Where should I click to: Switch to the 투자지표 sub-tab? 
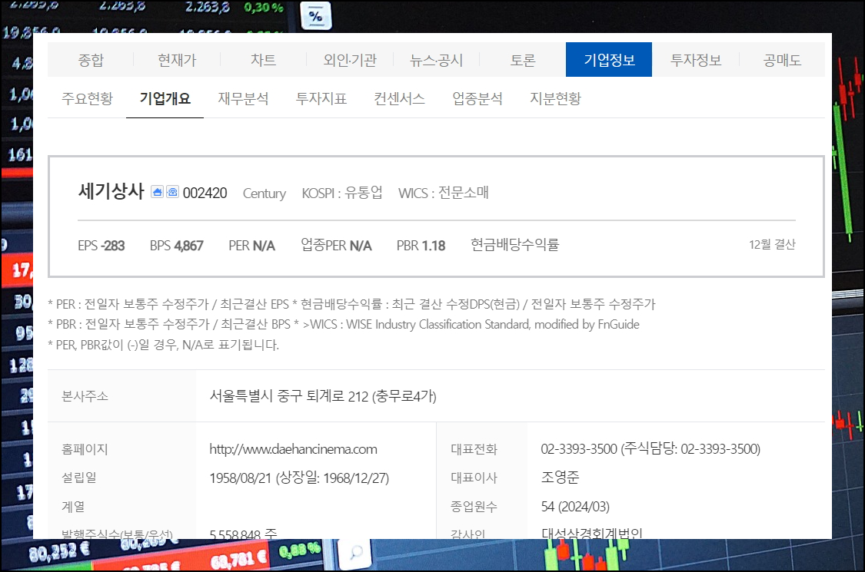321,98
